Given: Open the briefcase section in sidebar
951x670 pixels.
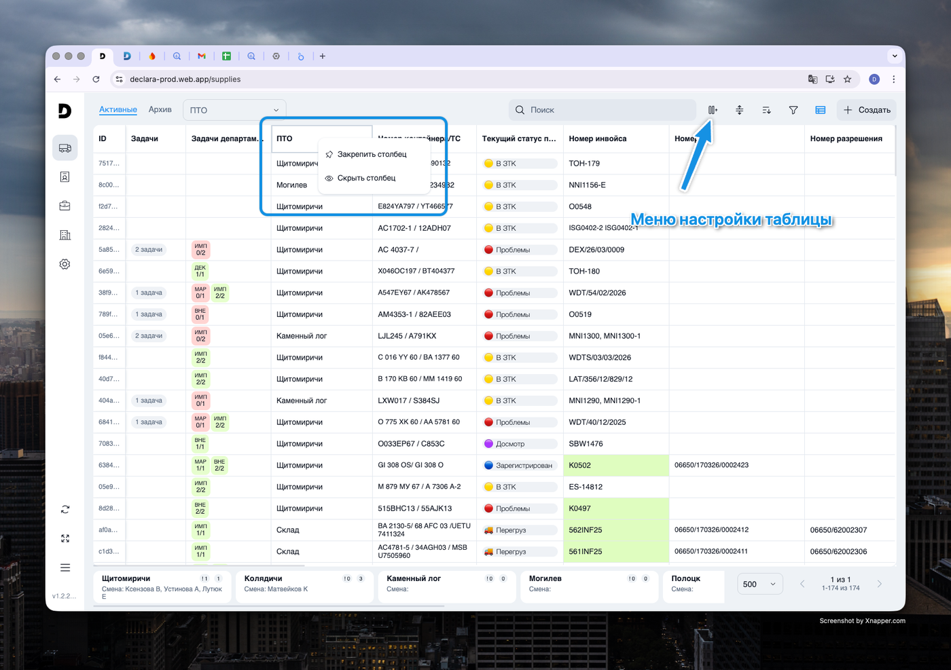Looking at the screenshot, I should pyautogui.click(x=65, y=206).
